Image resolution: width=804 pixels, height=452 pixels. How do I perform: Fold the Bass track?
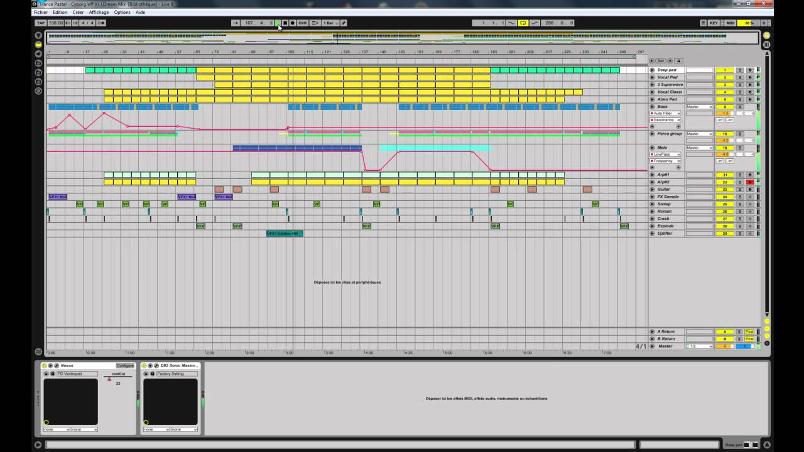(652, 107)
